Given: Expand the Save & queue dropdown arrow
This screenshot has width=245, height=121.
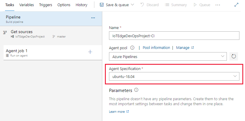Looking at the screenshot, I should [x=132, y=5].
